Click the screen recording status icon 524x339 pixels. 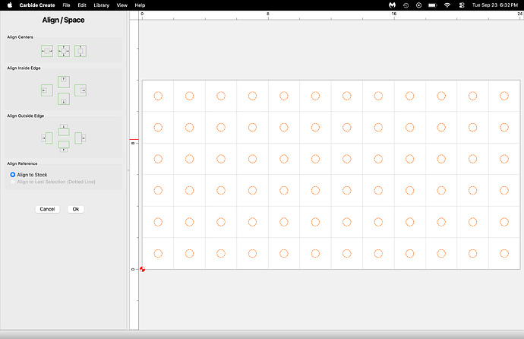click(x=418, y=5)
